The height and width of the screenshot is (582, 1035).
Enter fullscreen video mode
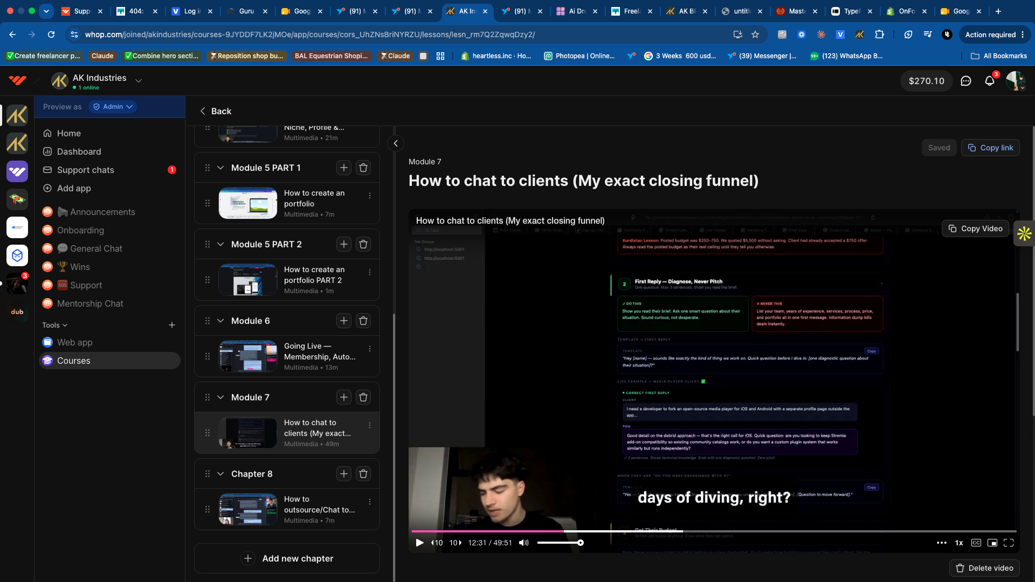[1009, 543]
